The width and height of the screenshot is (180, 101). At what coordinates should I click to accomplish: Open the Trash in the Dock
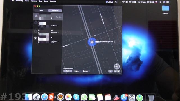coord(151,97)
